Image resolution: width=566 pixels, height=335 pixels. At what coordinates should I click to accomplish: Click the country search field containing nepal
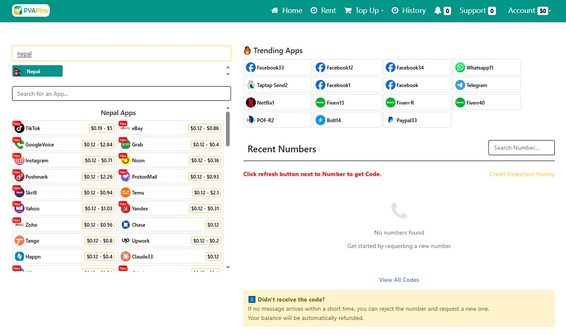tap(122, 54)
